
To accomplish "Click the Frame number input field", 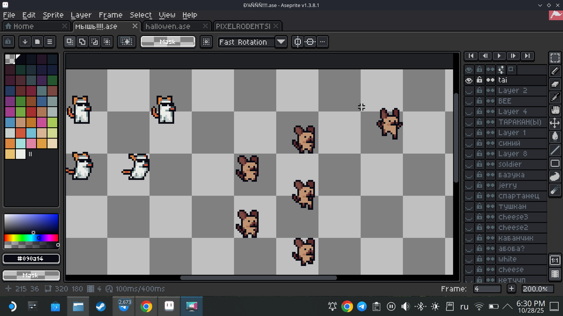I will click(x=487, y=289).
